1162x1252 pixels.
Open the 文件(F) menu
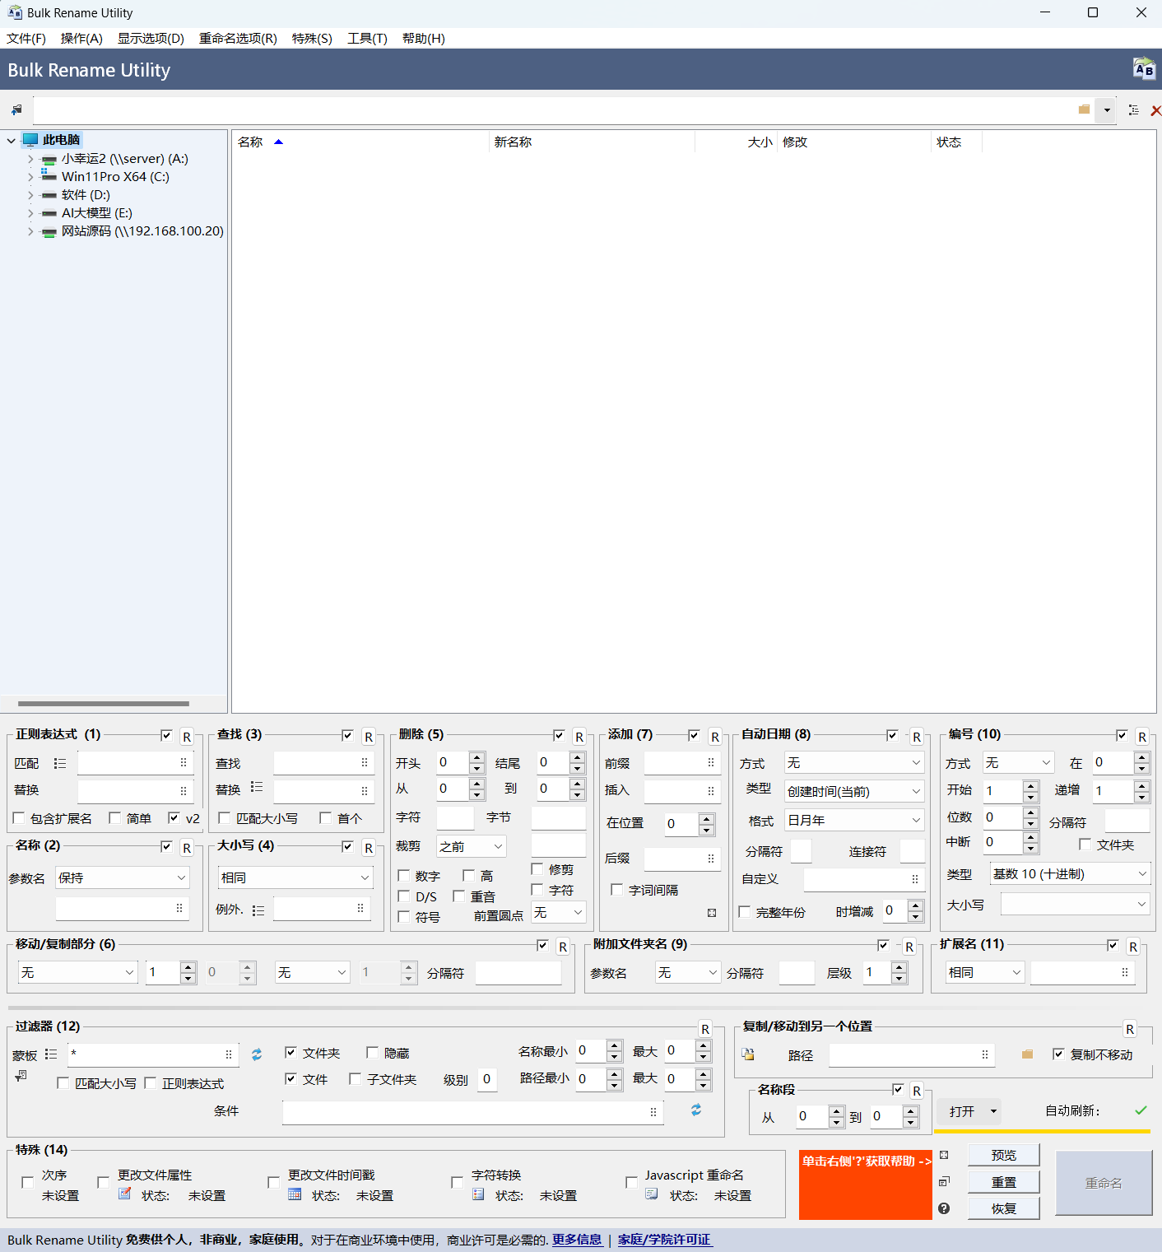click(26, 39)
